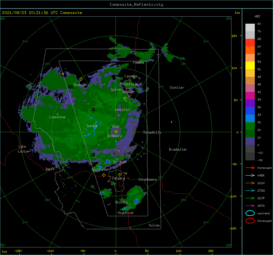Click the white 04DK arrow icon
The width and height of the screenshot is (273, 255).
(x=250, y=176)
